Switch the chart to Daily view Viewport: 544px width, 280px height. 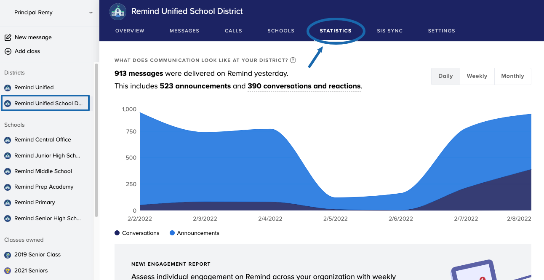tap(445, 76)
